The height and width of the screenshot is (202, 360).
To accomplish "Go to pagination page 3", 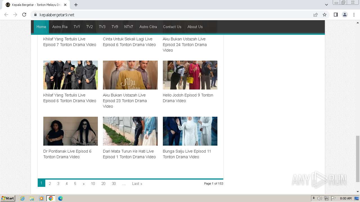I will point(58,183).
